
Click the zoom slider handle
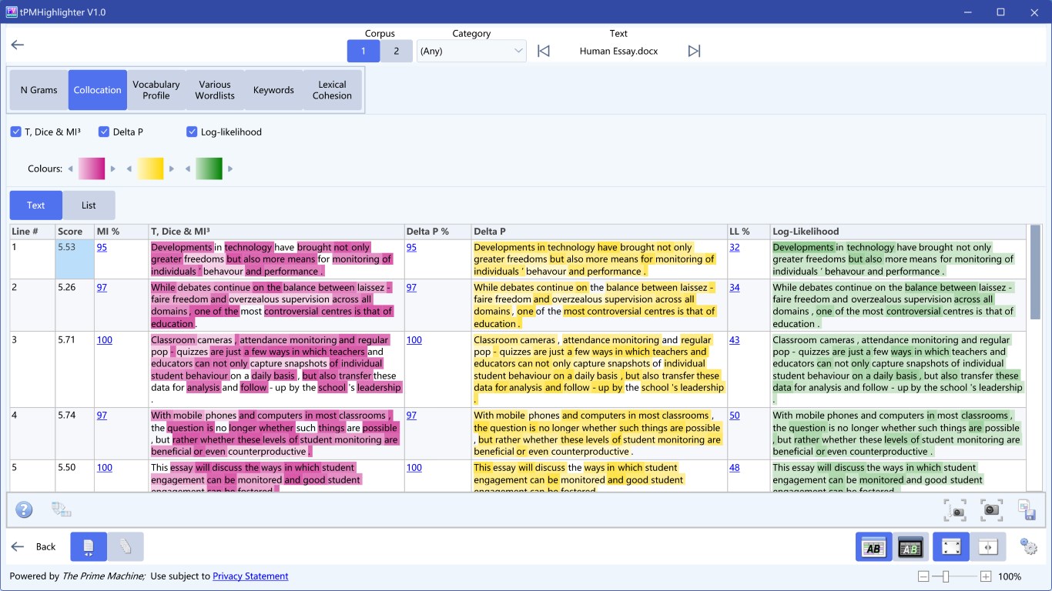[x=946, y=576]
